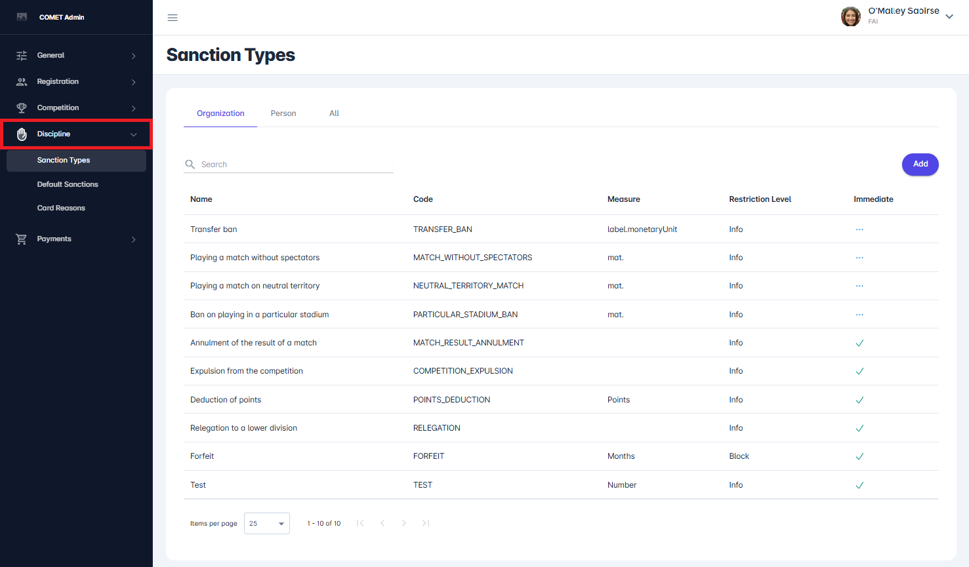Click the Competition trophy icon
This screenshot has height=567, width=969.
[22, 108]
